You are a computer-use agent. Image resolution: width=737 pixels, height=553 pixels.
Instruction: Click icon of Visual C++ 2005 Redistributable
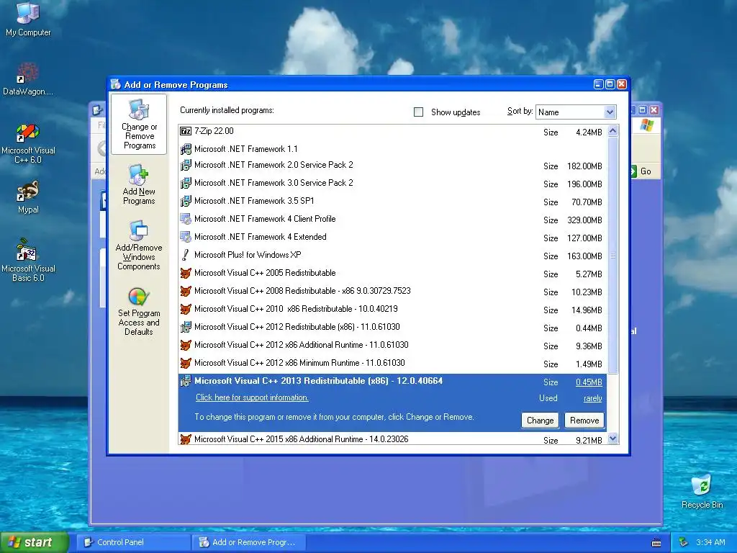click(186, 273)
